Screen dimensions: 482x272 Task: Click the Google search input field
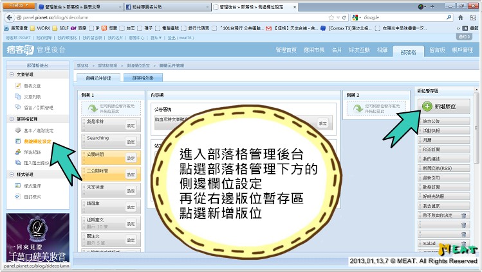point(404,17)
